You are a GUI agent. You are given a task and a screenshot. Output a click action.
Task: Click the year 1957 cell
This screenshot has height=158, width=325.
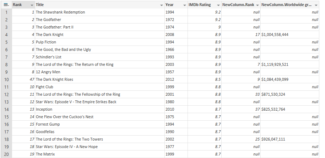170,72
